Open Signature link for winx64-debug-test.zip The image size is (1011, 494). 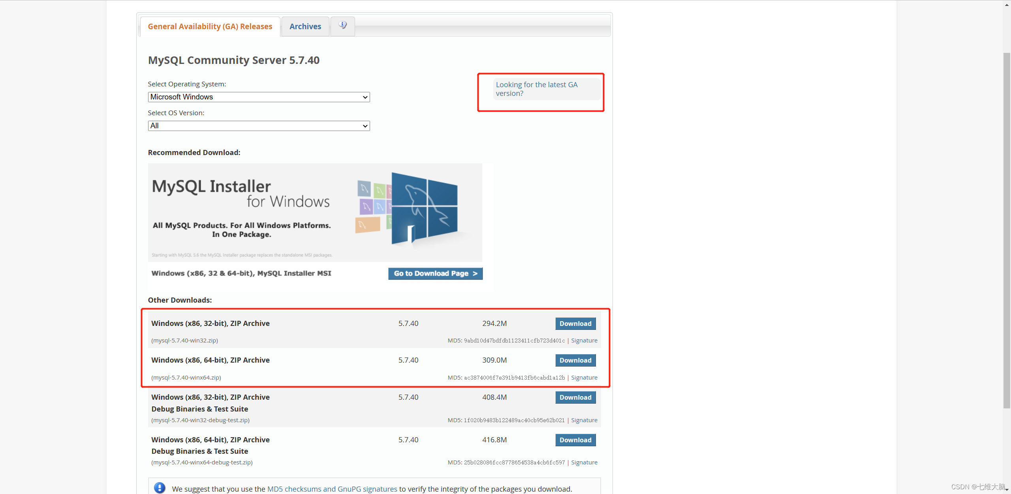coord(584,462)
